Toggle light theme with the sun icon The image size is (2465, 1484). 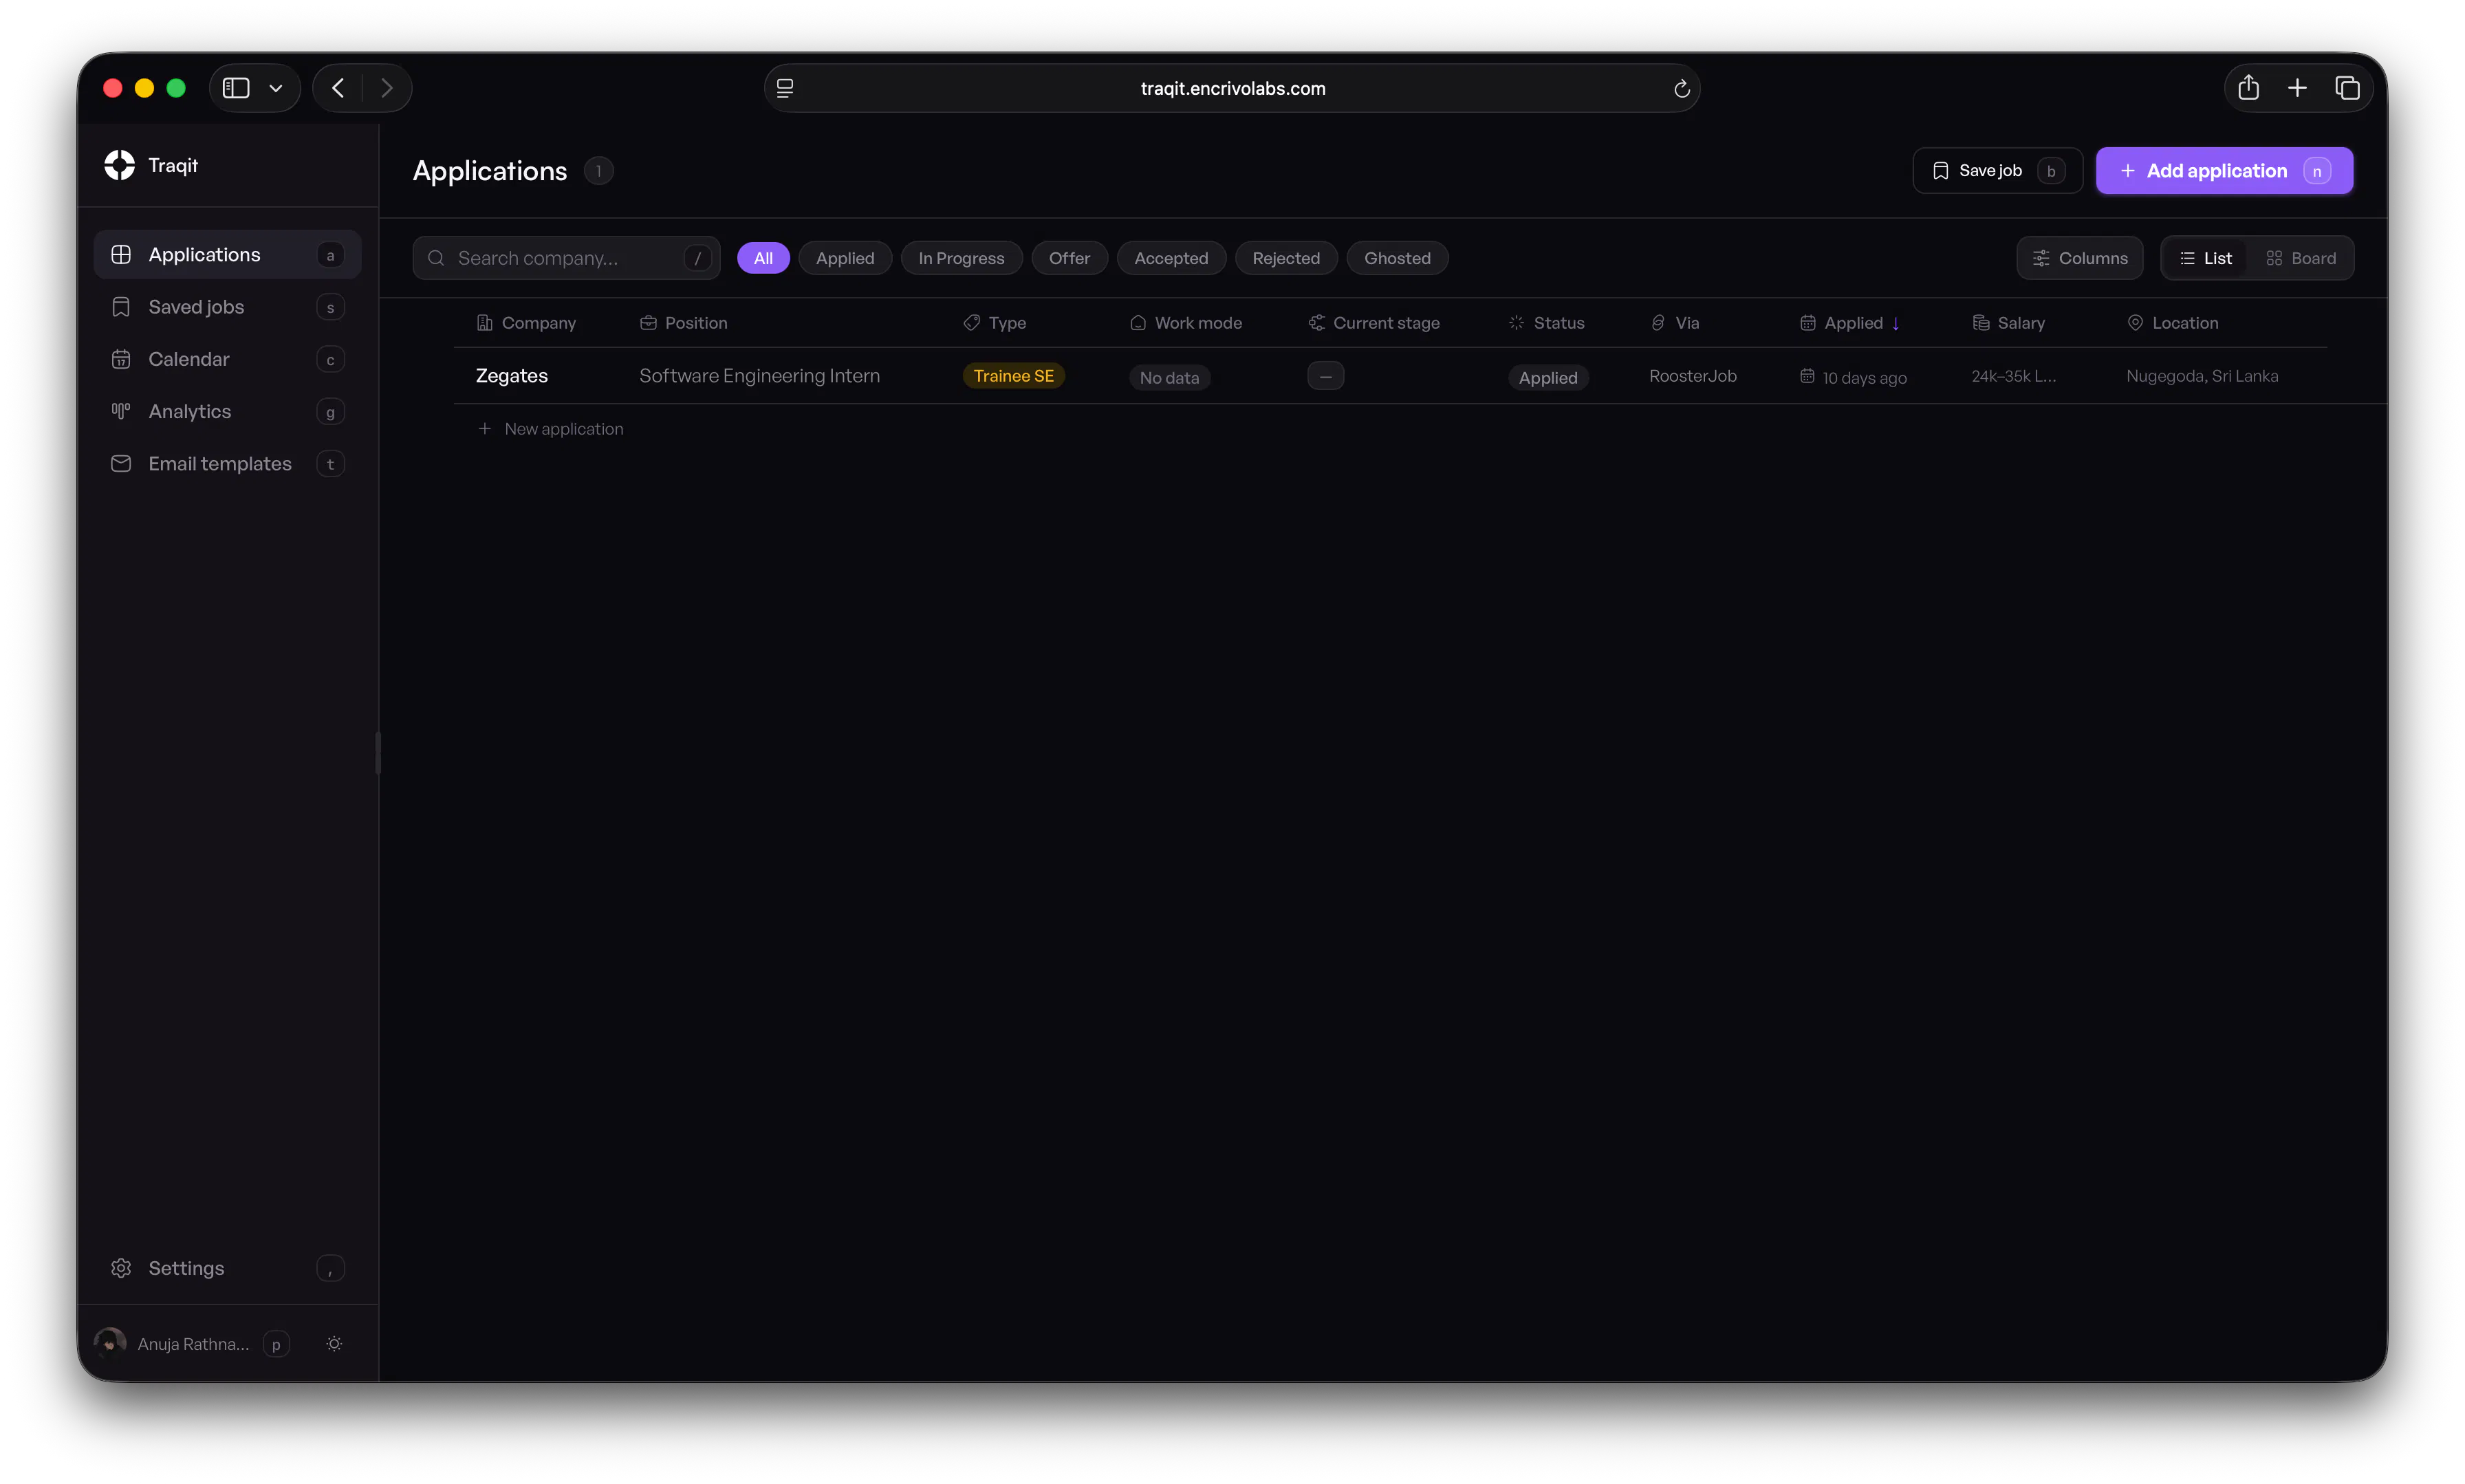[334, 1344]
